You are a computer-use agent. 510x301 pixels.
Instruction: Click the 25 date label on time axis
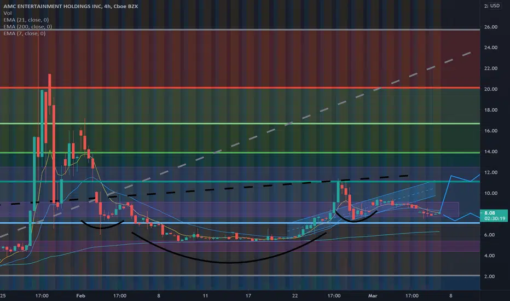click(x=3, y=296)
